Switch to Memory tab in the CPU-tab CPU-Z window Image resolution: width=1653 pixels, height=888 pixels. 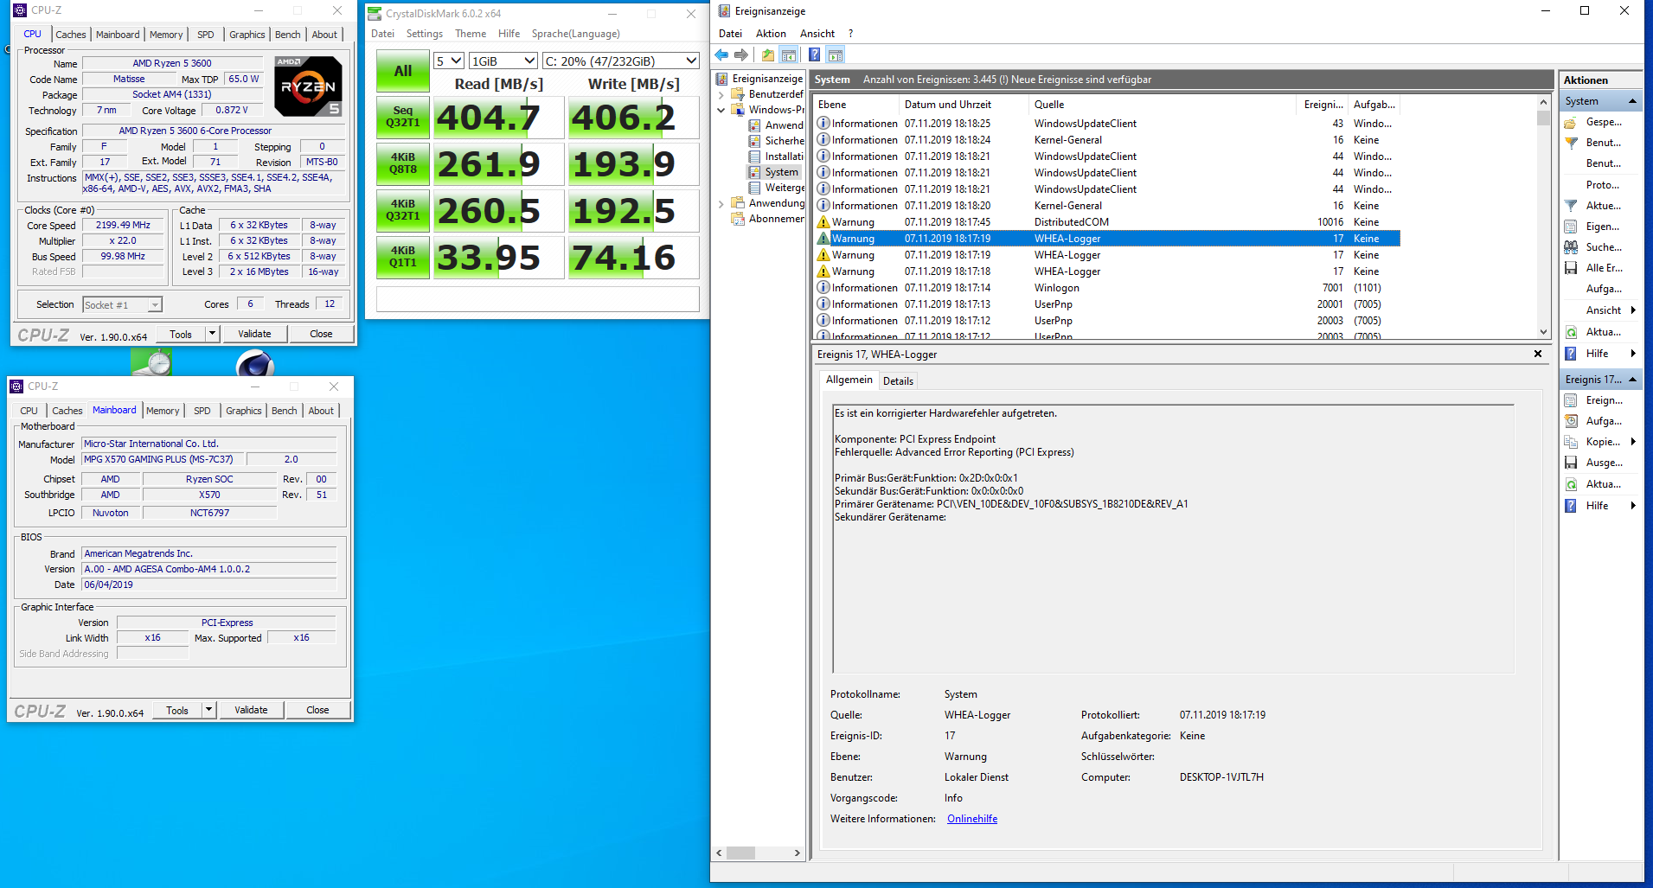166,35
